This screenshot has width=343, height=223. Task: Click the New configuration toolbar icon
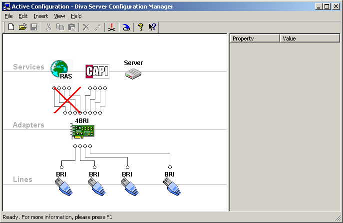[11, 27]
